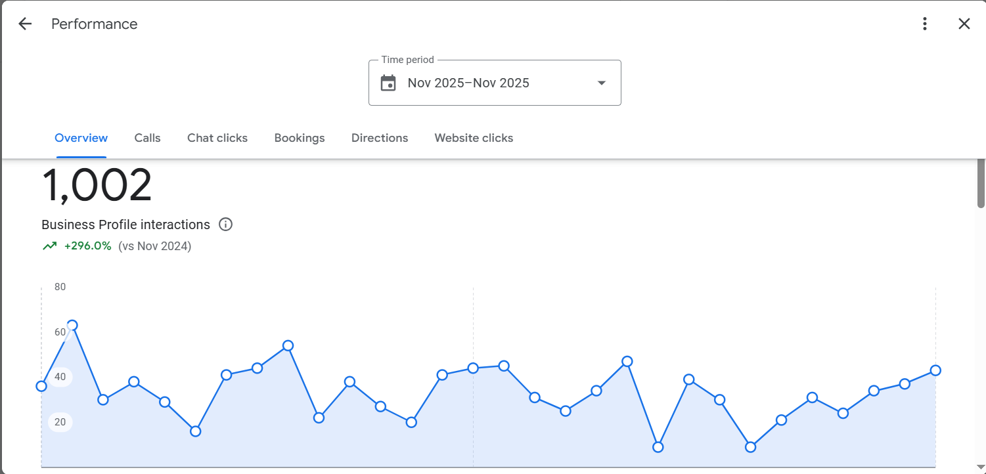Click the calendar icon in Time period
This screenshot has width=986, height=474.
tap(388, 83)
